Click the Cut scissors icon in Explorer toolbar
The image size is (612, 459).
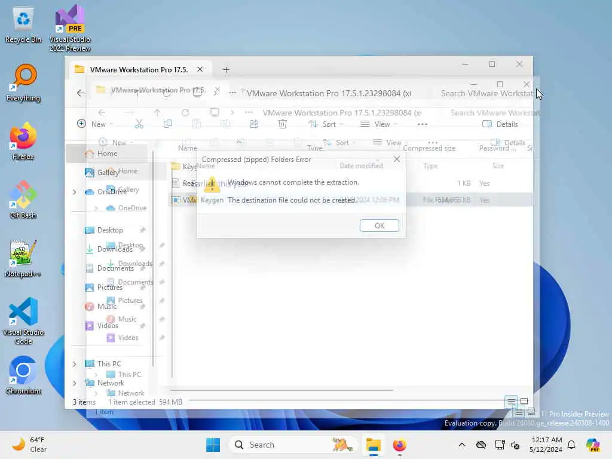pyautogui.click(x=139, y=124)
